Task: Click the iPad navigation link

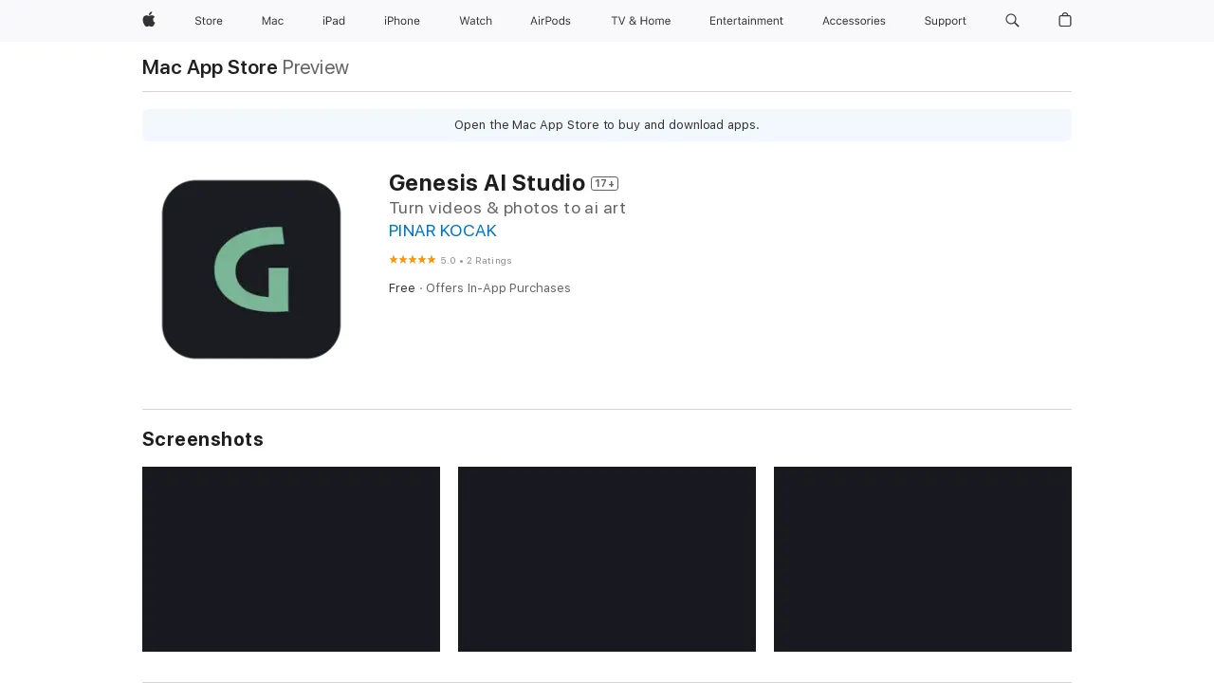Action: coord(333,21)
